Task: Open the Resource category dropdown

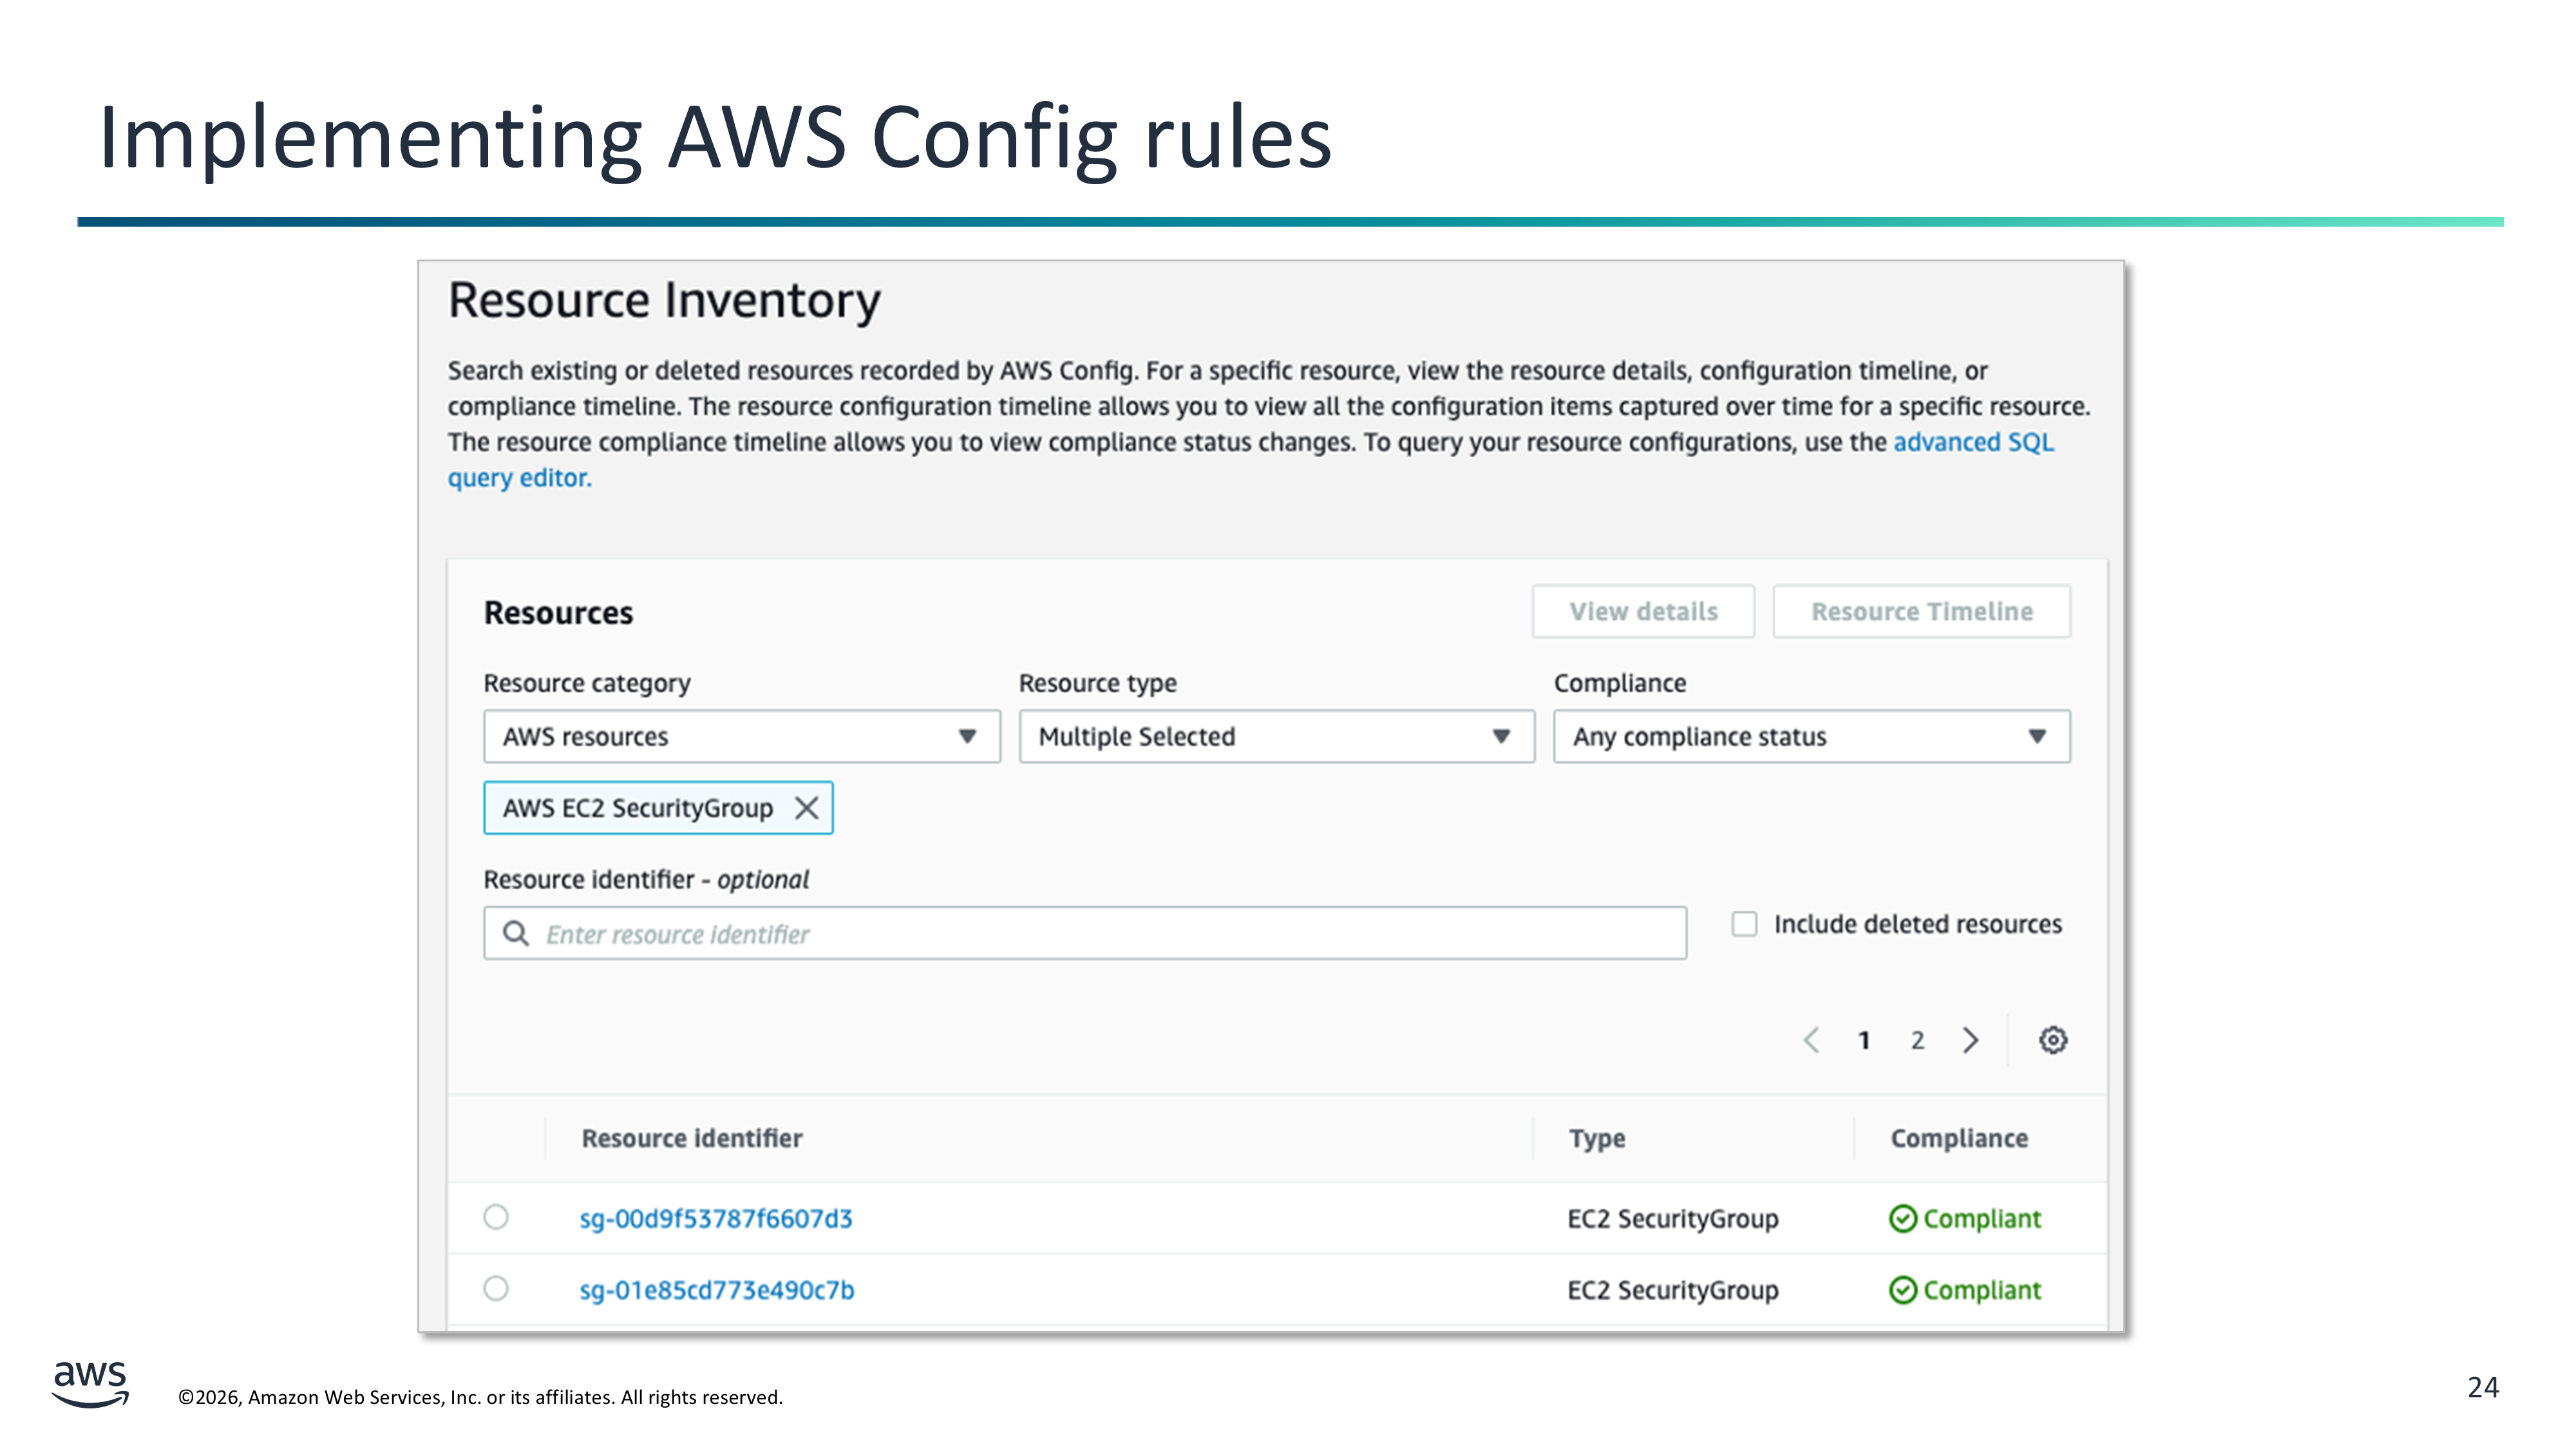Action: click(741, 737)
